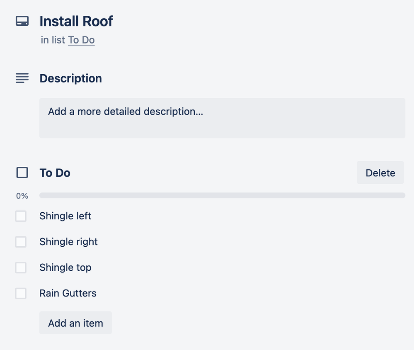The image size is (414, 350).
Task: Check the Shingle left checkbox
Action: pyautogui.click(x=21, y=216)
